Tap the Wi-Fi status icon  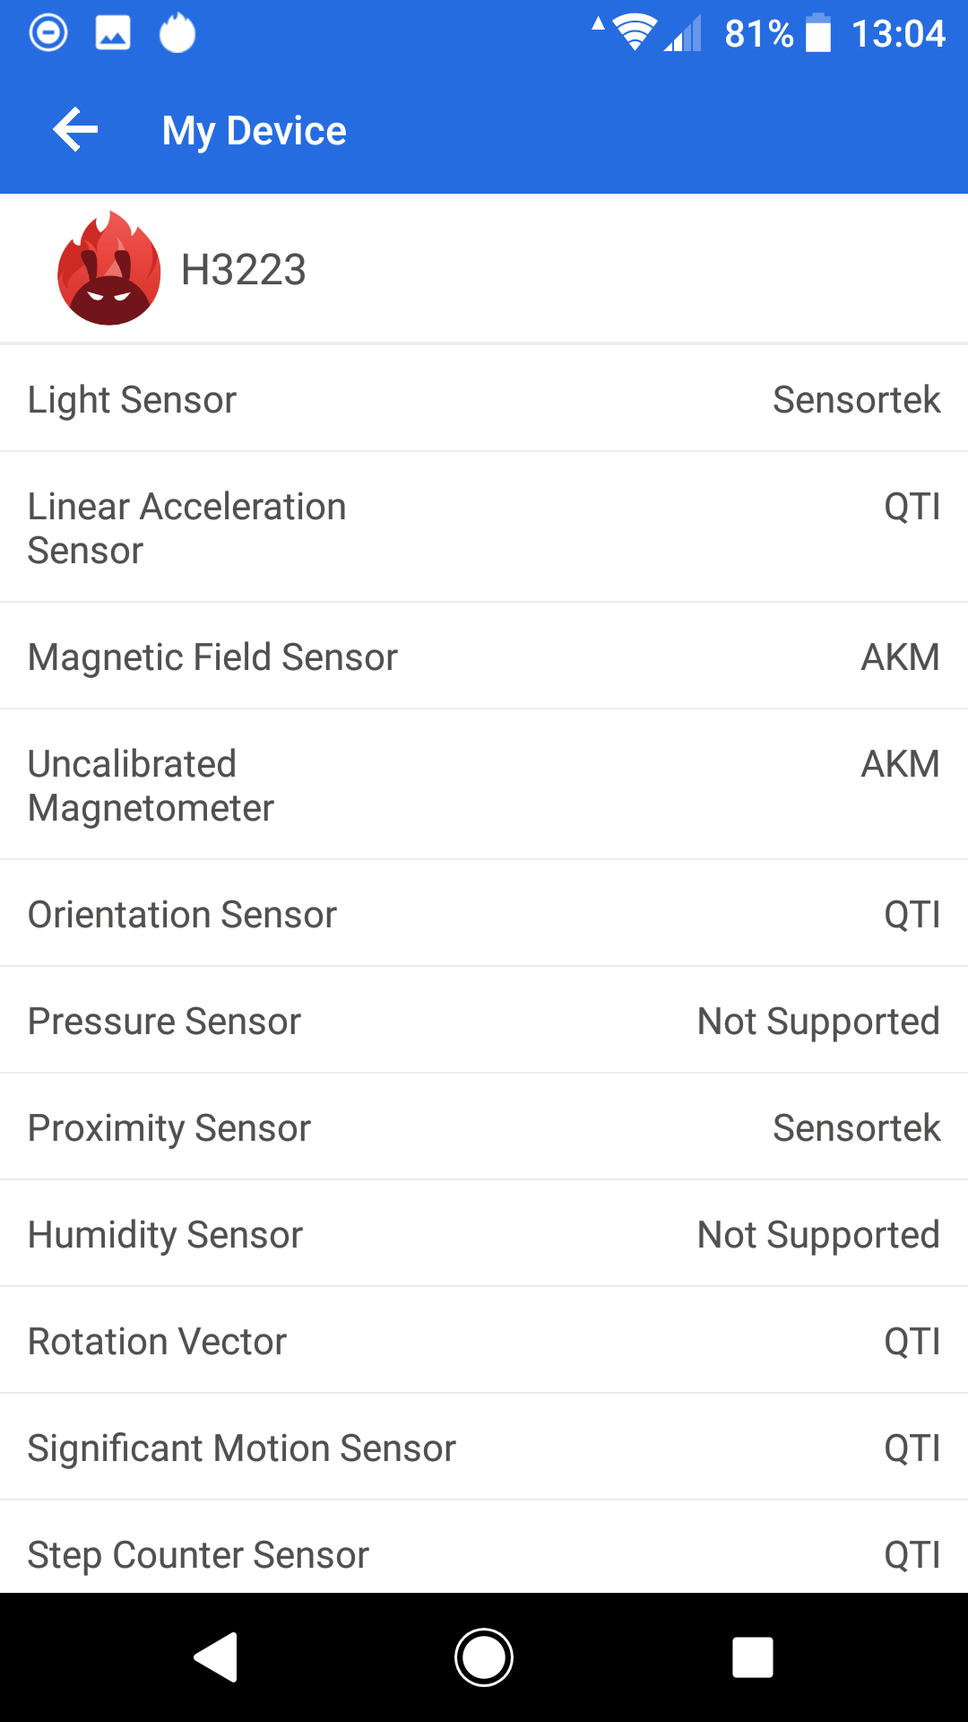point(635,34)
